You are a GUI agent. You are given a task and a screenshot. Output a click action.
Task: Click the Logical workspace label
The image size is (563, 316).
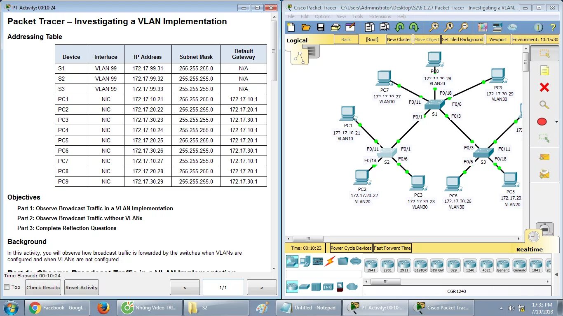(x=297, y=40)
